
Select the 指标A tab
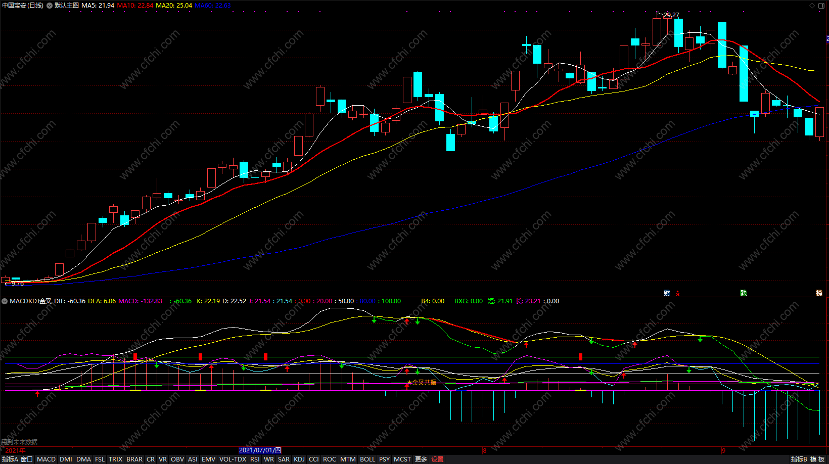coord(10,459)
